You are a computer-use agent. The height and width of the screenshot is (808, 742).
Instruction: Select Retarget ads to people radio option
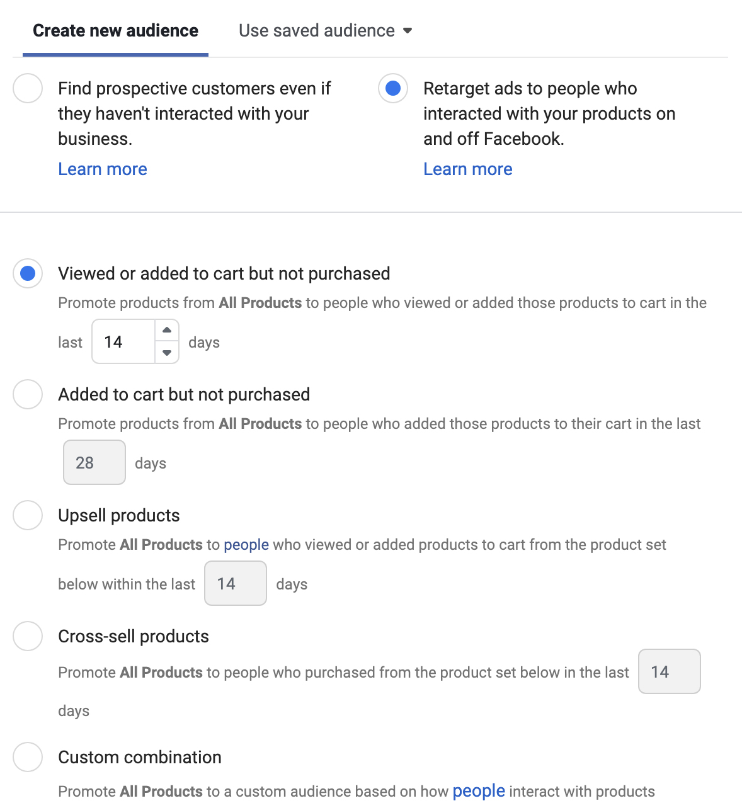coord(393,88)
